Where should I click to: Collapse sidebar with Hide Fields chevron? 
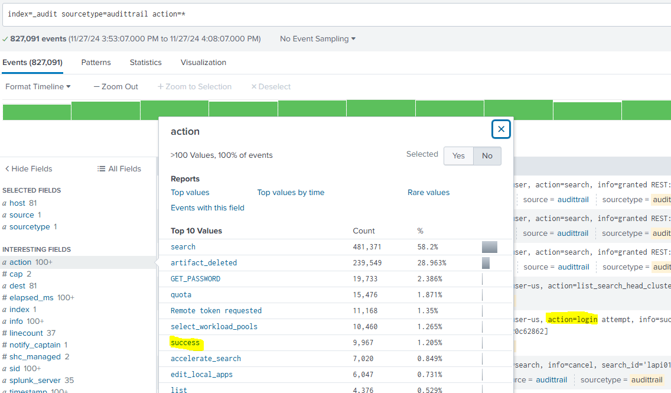7,169
